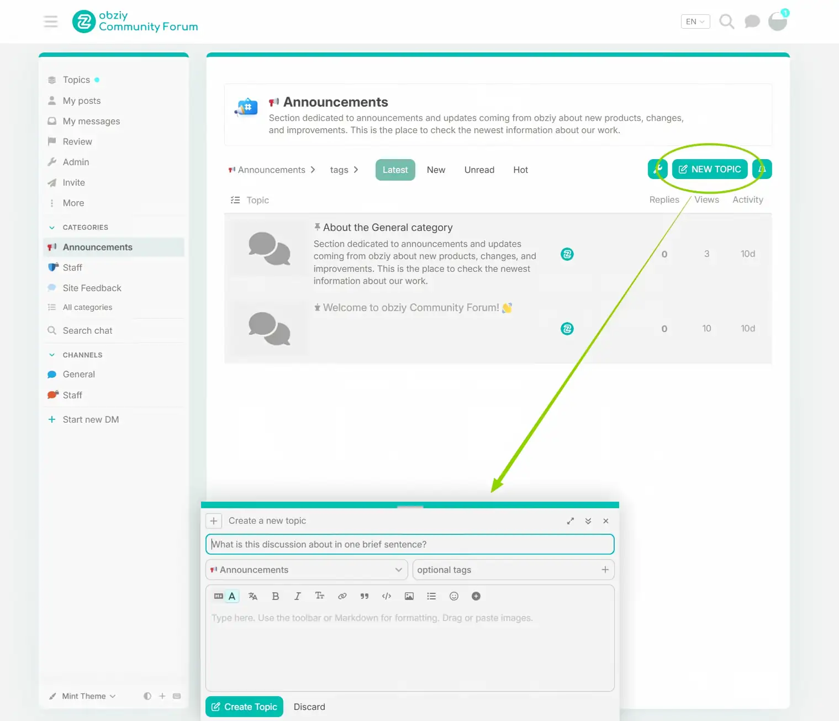This screenshot has width=839, height=721.
Task: Expand composer to full screen
Action: point(571,521)
